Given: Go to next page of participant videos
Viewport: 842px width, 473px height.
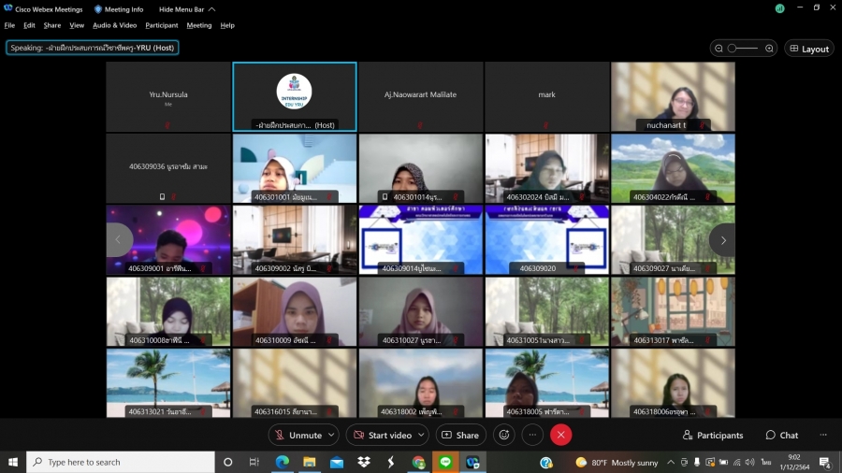Looking at the screenshot, I should click(x=722, y=240).
